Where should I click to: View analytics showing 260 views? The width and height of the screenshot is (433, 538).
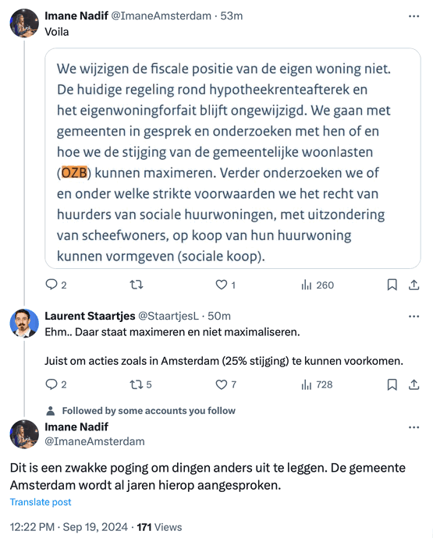click(318, 285)
